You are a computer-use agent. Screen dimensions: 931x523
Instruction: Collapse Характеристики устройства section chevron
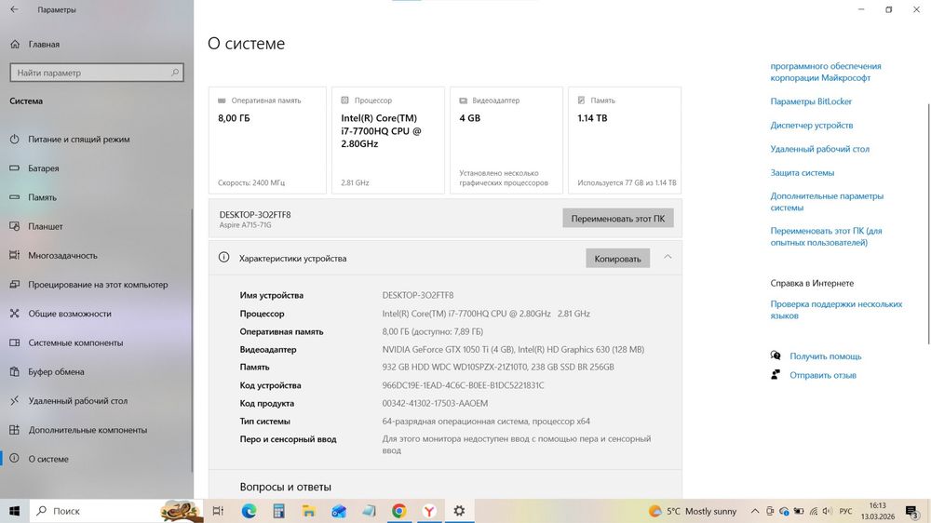(668, 257)
